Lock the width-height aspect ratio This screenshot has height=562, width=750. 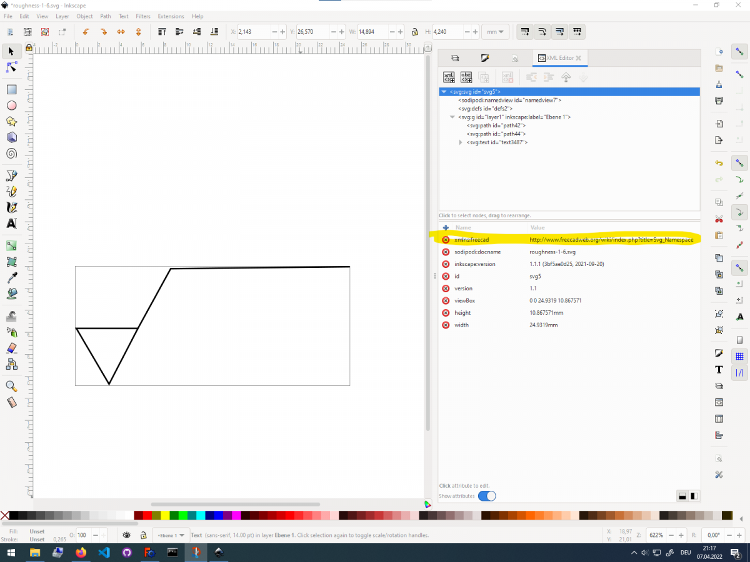[x=413, y=32]
